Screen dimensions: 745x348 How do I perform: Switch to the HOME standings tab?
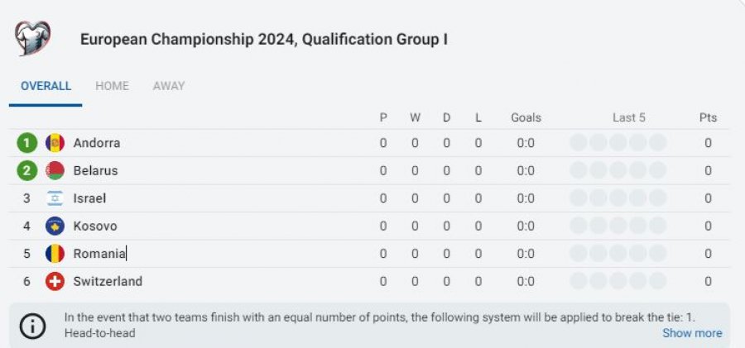pos(112,86)
